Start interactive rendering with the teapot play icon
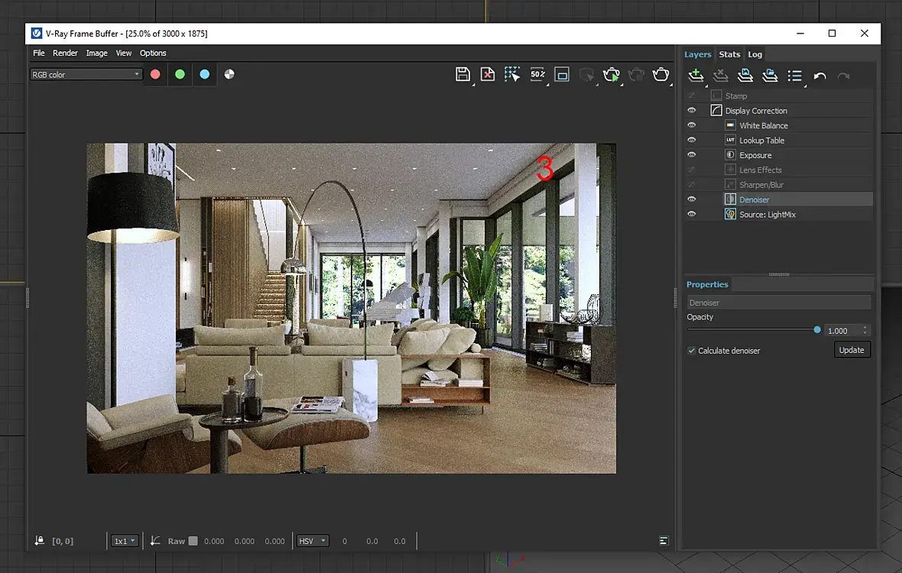The width and height of the screenshot is (902, 573). click(611, 74)
